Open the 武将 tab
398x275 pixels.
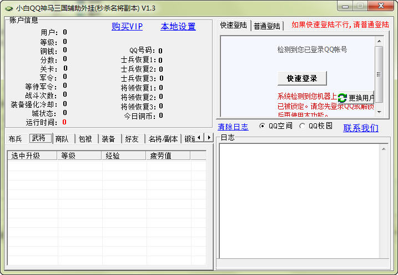tap(41, 138)
